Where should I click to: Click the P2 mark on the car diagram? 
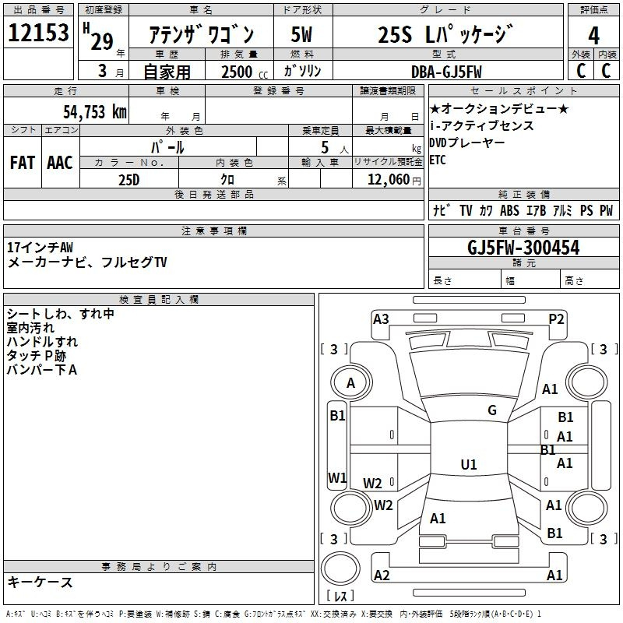point(556,319)
